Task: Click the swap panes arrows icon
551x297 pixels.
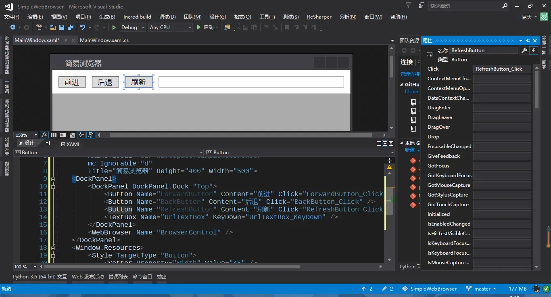Action: coord(48,143)
